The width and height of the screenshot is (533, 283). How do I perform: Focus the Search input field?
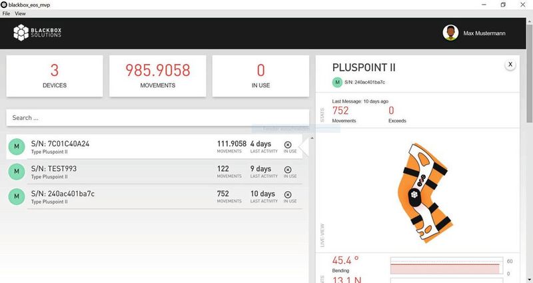[158, 118]
